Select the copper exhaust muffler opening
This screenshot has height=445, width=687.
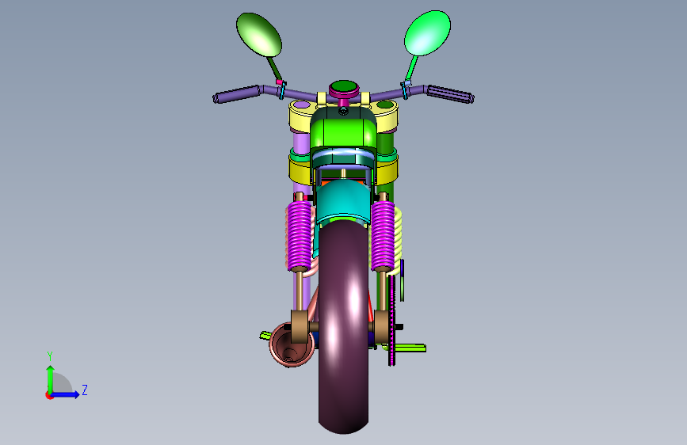point(291,346)
